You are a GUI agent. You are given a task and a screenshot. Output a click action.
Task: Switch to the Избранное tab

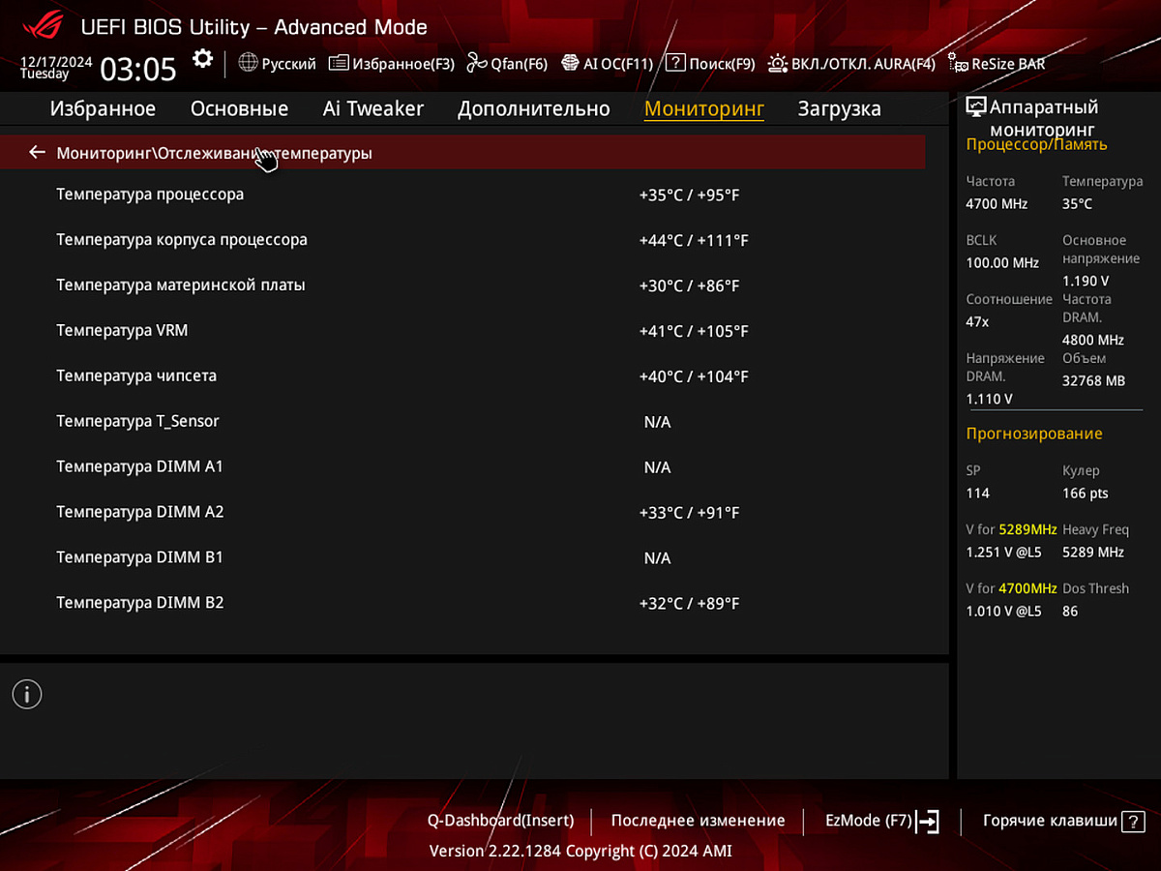pos(103,108)
